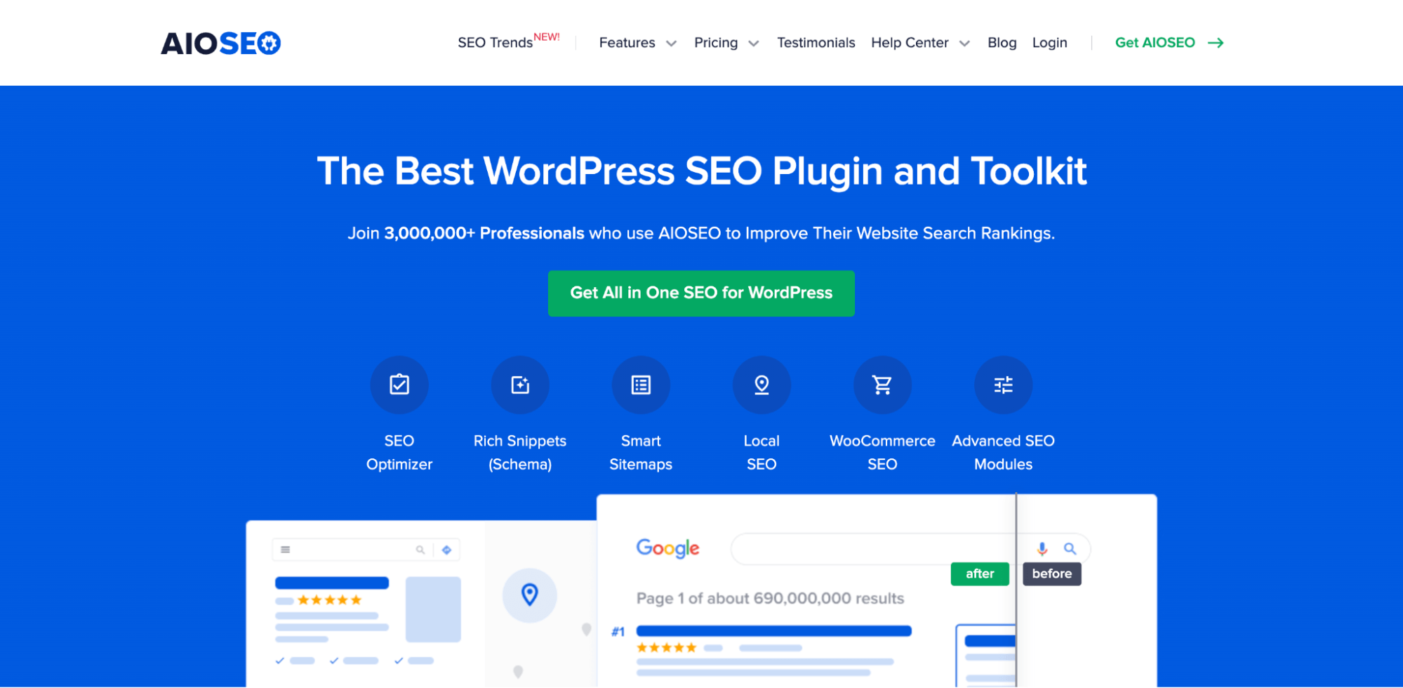
Task: Click the Smart Sitemaps label
Action: click(x=641, y=452)
